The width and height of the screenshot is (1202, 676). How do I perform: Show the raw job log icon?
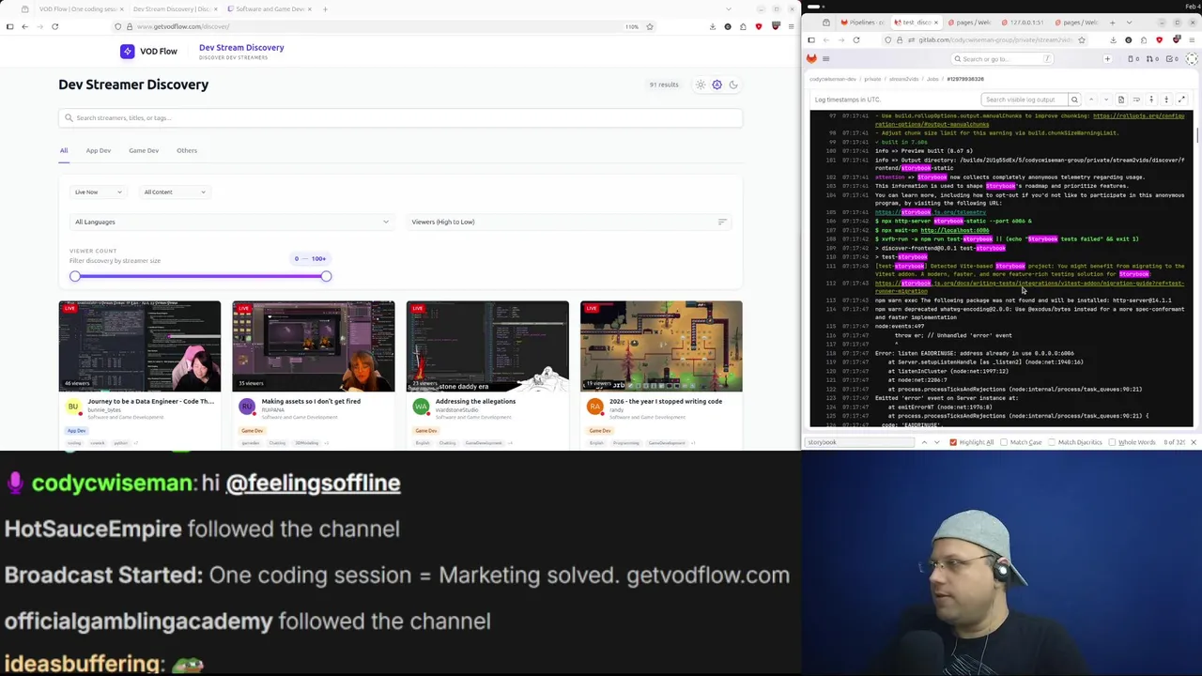1121,100
